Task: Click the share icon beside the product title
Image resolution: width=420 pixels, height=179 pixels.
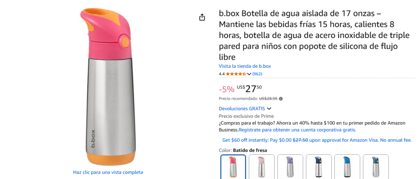Action: 202,18
